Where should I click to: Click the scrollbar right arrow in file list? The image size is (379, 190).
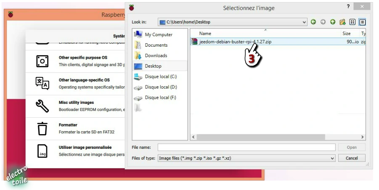click(x=362, y=137)
